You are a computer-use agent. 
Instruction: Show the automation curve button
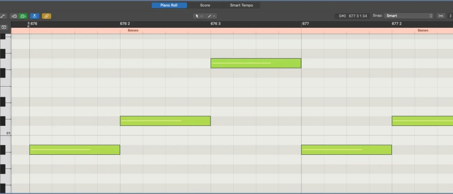coord(3,16)
